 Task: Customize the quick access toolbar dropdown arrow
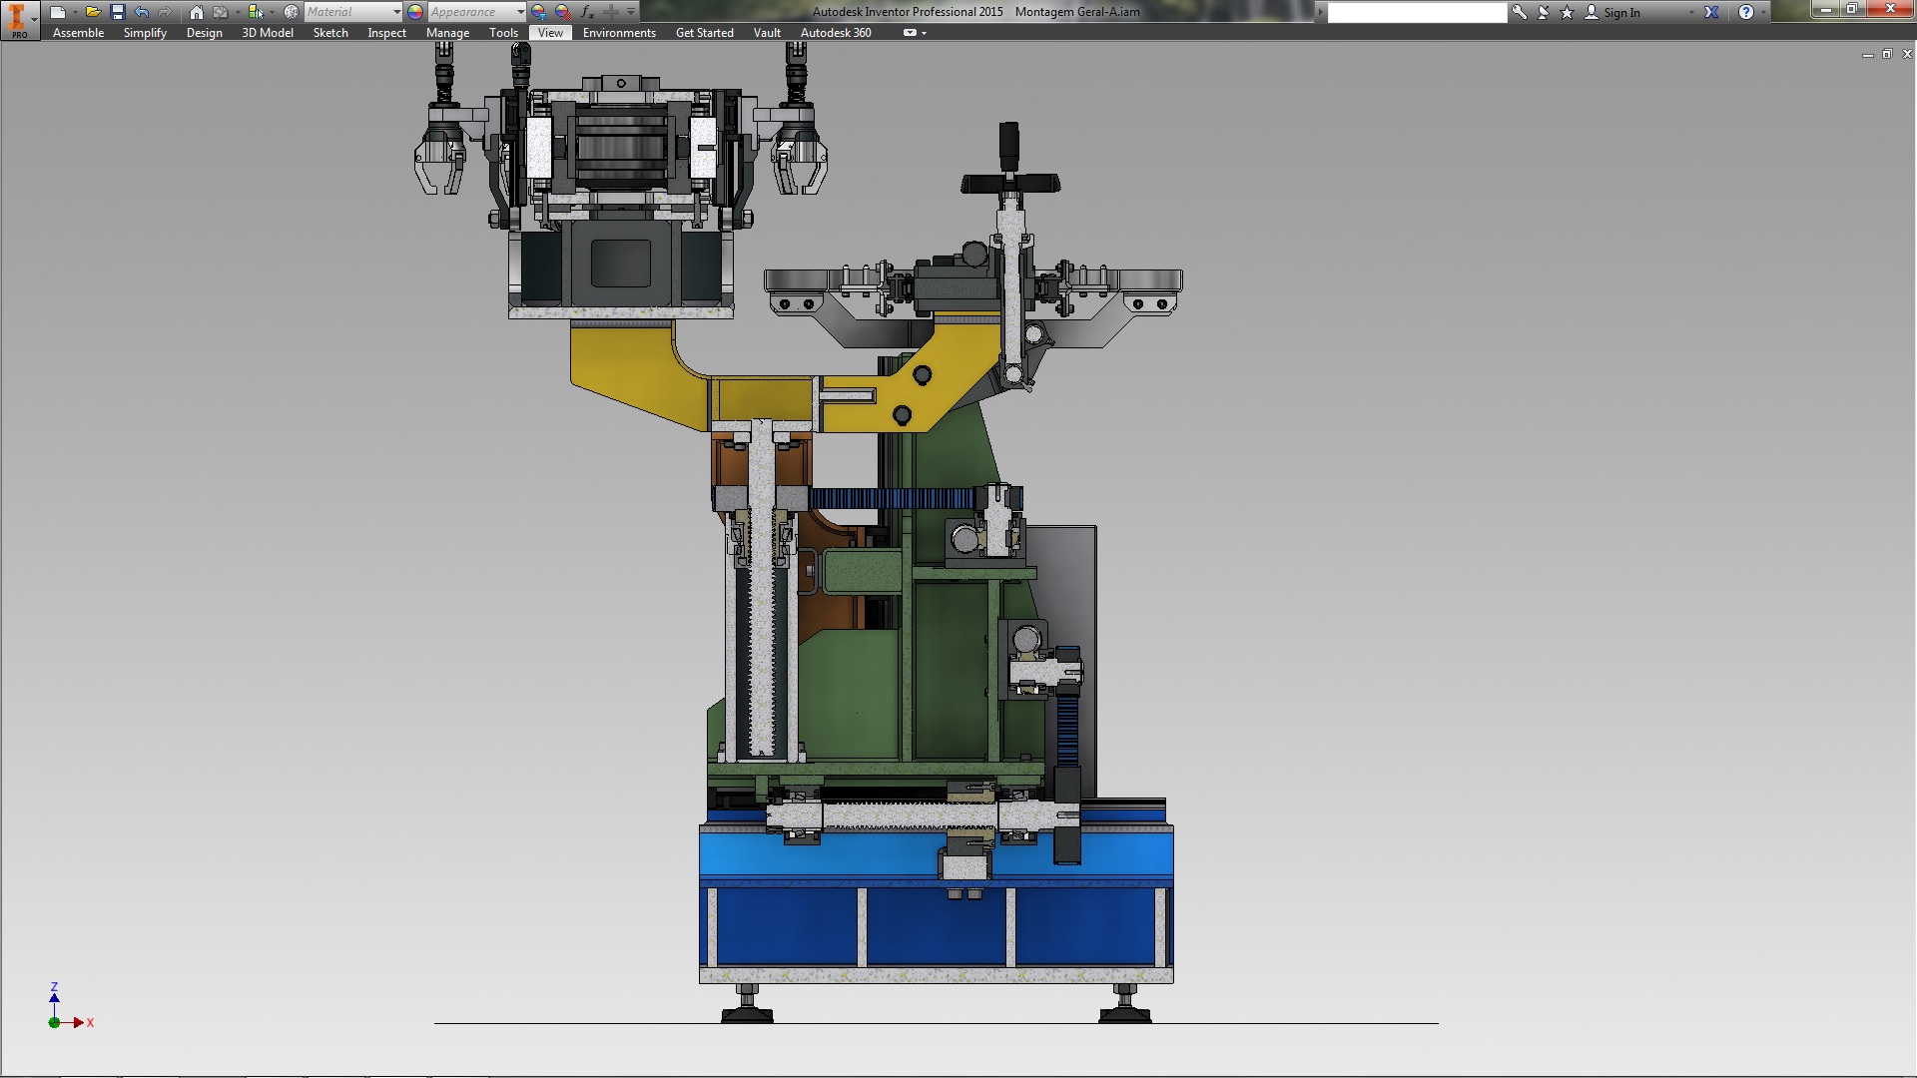pyautogui.click(x=631, y=12)
